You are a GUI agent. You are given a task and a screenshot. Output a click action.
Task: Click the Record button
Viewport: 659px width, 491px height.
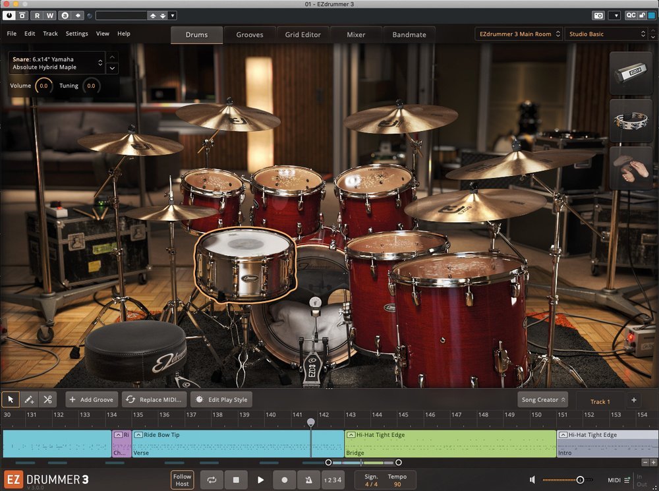click(285, 480)
